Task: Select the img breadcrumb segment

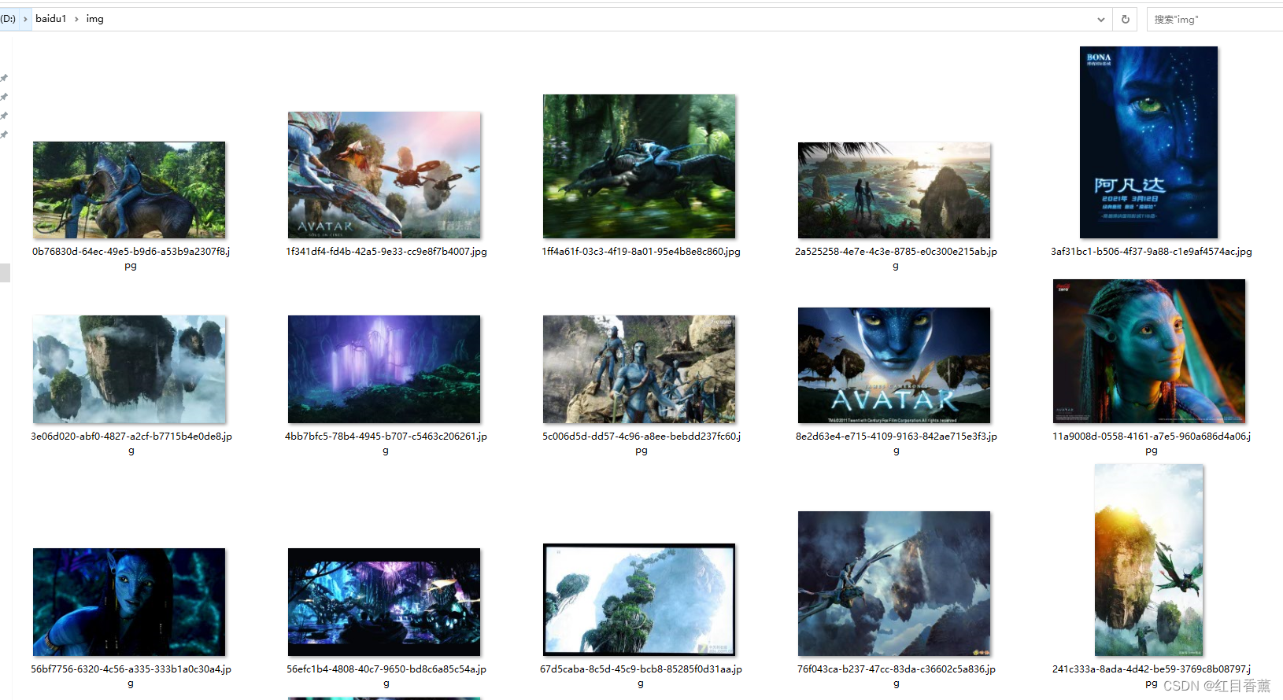Action: pyautogui.click(x=94, y=18)
